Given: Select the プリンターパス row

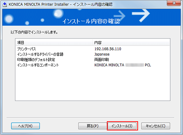Looking at the screenshot, I should coord(93,49).
